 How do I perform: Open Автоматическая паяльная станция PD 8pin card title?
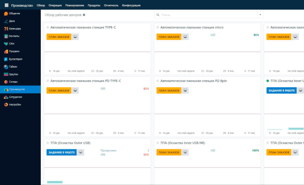193,81
